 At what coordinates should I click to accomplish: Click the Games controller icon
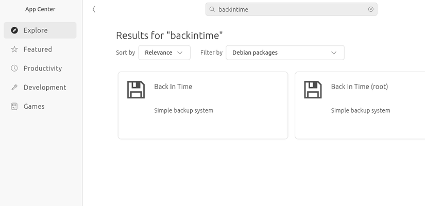tap(14, 107)
